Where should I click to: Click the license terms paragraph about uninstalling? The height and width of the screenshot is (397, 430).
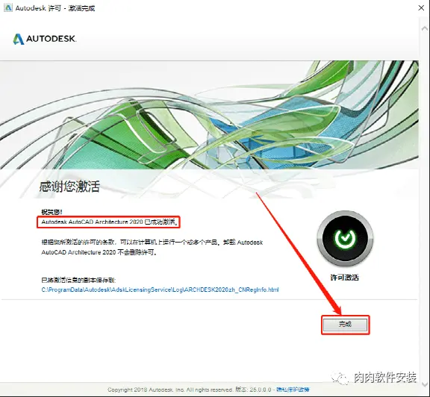[x=152, y=247]
